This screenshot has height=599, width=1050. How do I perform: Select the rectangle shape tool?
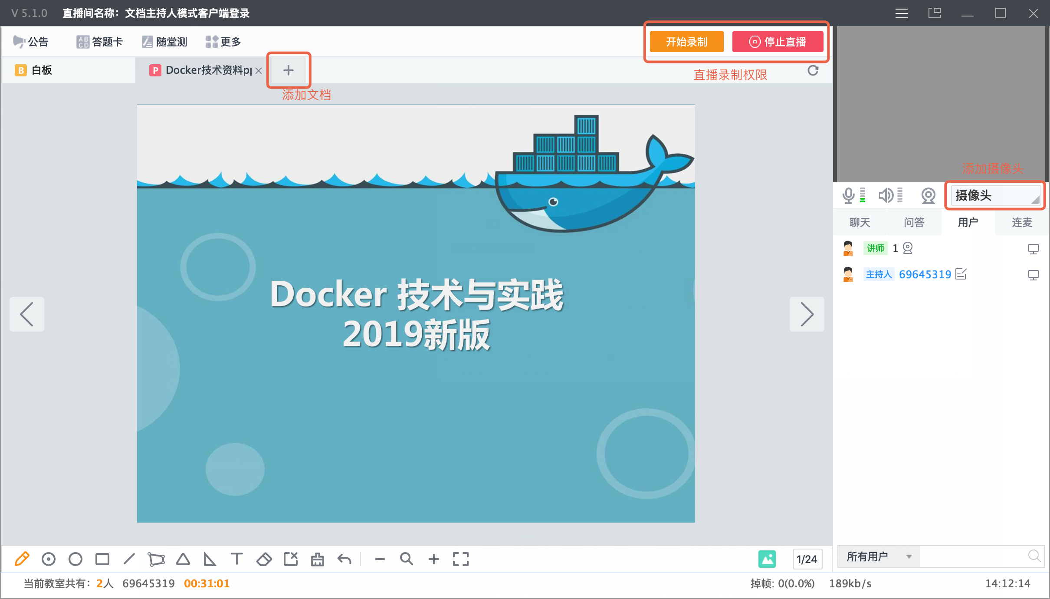[x=102, y=559]
